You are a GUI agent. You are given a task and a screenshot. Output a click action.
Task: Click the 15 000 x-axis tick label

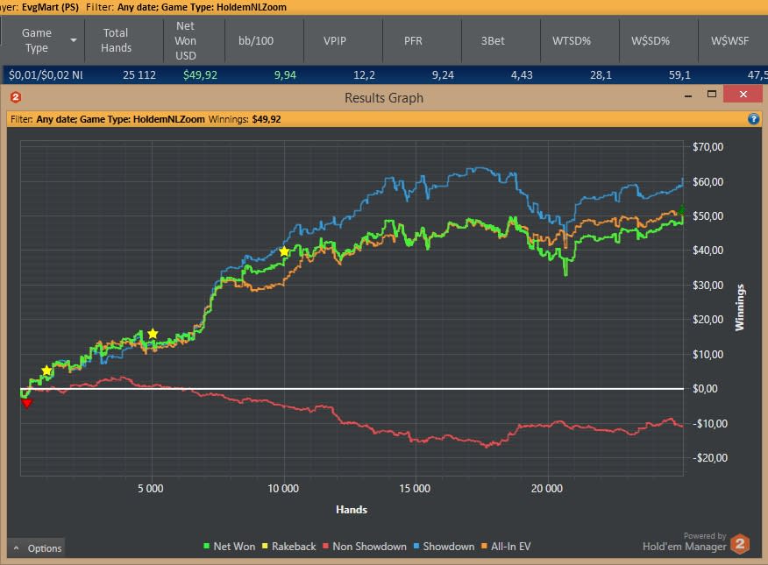click(415, 488)
